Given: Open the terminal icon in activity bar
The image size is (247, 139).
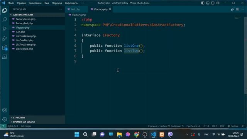Looking at the screenshot, I should 5,57.
